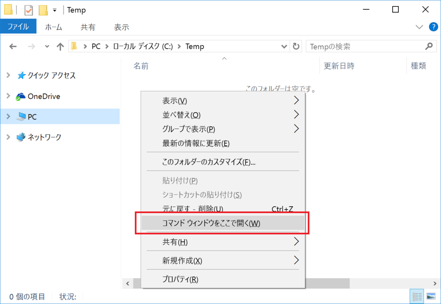Open the 並べ替え(O) submenu
The height and width of the screenshot is (304, 441).
click(223, 115)
